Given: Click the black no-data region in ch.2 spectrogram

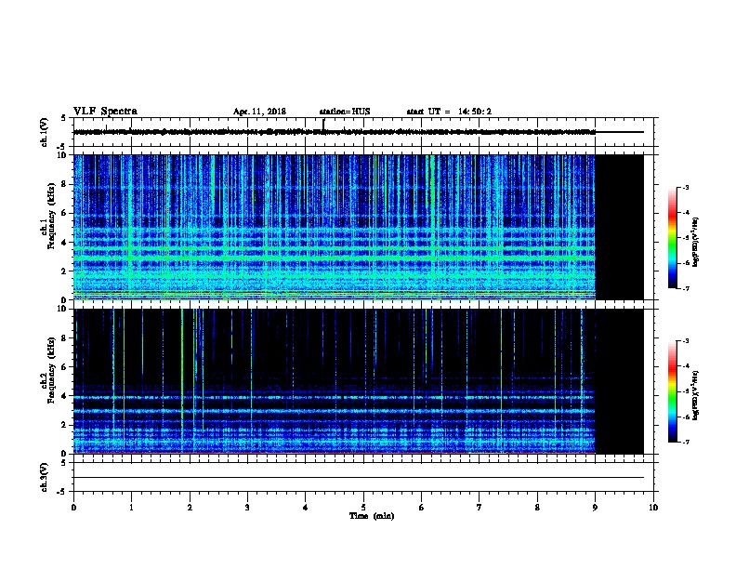Looking at the screenshot, I should click(620, 381).
